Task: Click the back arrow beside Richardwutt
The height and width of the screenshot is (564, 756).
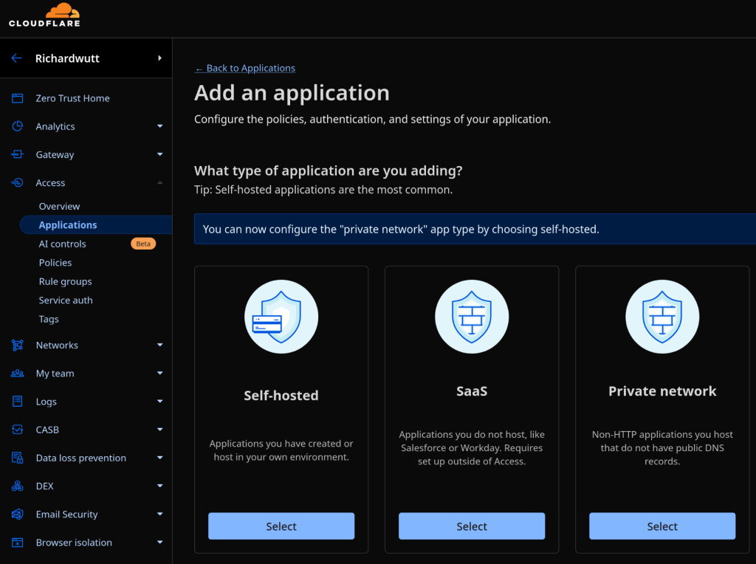Action: 16,58
